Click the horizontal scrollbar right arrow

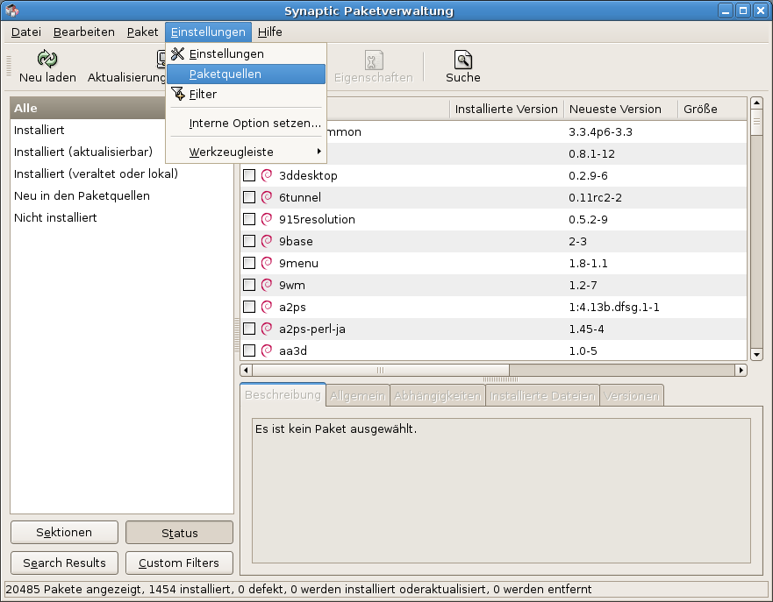pos(741,370)
